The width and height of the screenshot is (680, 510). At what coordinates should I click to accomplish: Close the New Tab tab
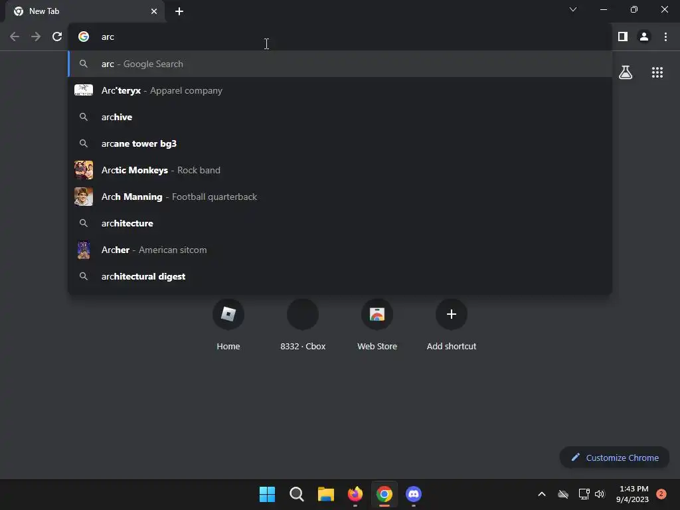[x=154, y=11]
